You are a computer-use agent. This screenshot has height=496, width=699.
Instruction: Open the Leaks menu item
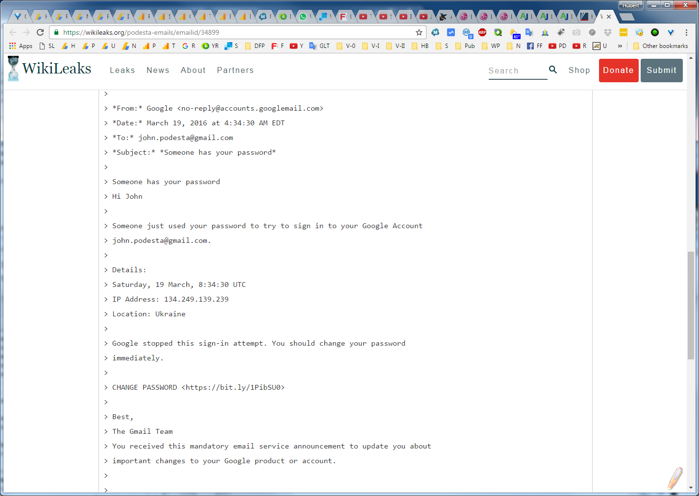pyautogui.click(x=122, y=70)
